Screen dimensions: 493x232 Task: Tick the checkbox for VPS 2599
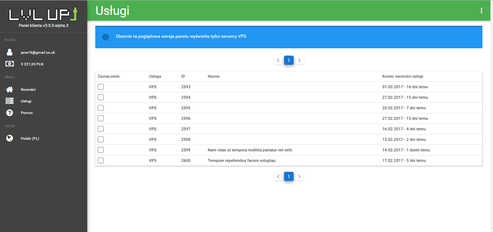(101, 150)
